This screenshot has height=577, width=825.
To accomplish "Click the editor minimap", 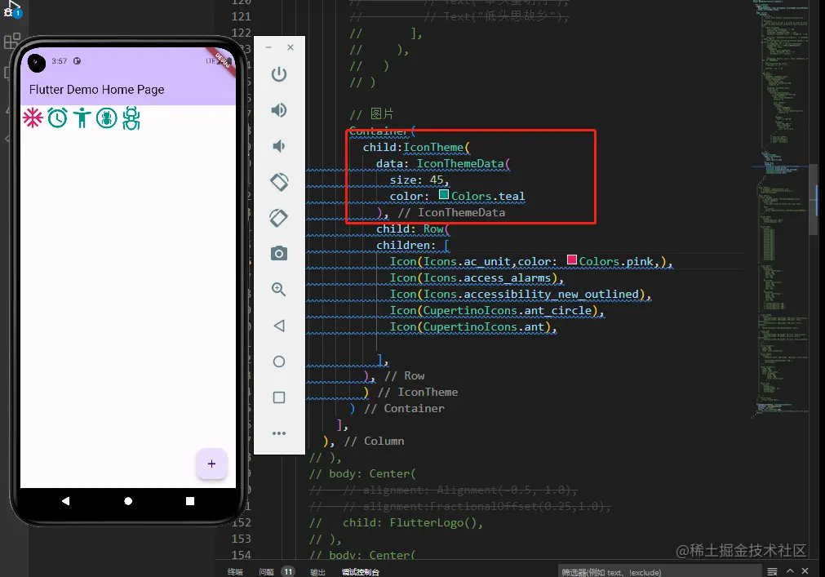I will [x=781, y=211].
